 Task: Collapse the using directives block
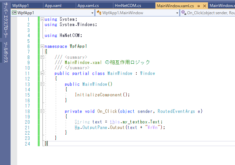coord(42,19)
